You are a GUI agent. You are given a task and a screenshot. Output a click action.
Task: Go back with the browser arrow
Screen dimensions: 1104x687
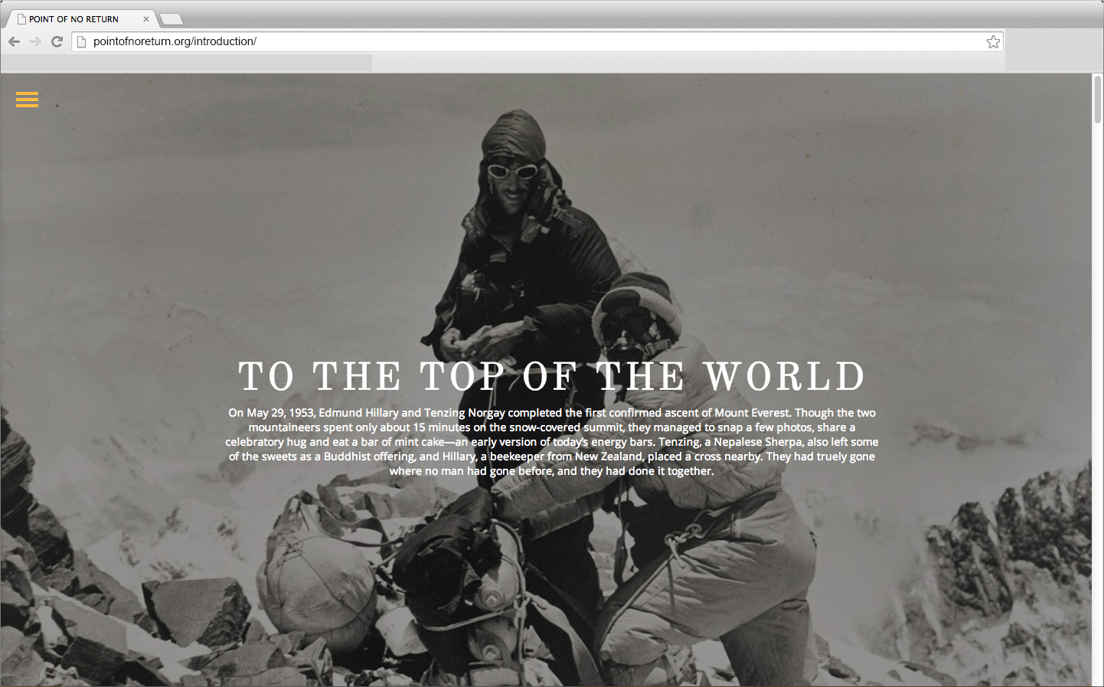click(x=14, y=41)
